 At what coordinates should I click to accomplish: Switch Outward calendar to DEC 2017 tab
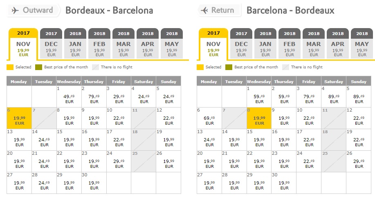point(51,43)
